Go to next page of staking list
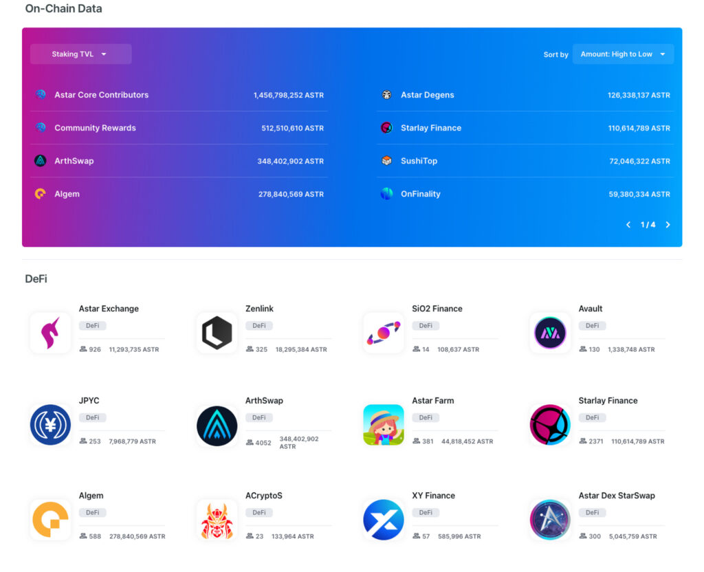The height and width of the screenshot is (572, 704). pos(668,225)
